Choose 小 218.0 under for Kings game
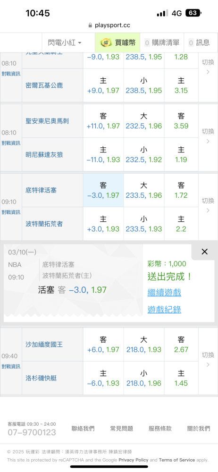The height and width of the screenshot is (472, 218). tap(144, 378)
